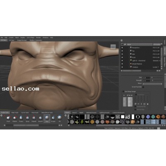166x166 pixels.
Task: Switch to the Pose Tools tab
Action: [35, 112]
